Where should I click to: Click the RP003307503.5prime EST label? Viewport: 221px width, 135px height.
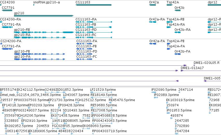click(31, 100)
